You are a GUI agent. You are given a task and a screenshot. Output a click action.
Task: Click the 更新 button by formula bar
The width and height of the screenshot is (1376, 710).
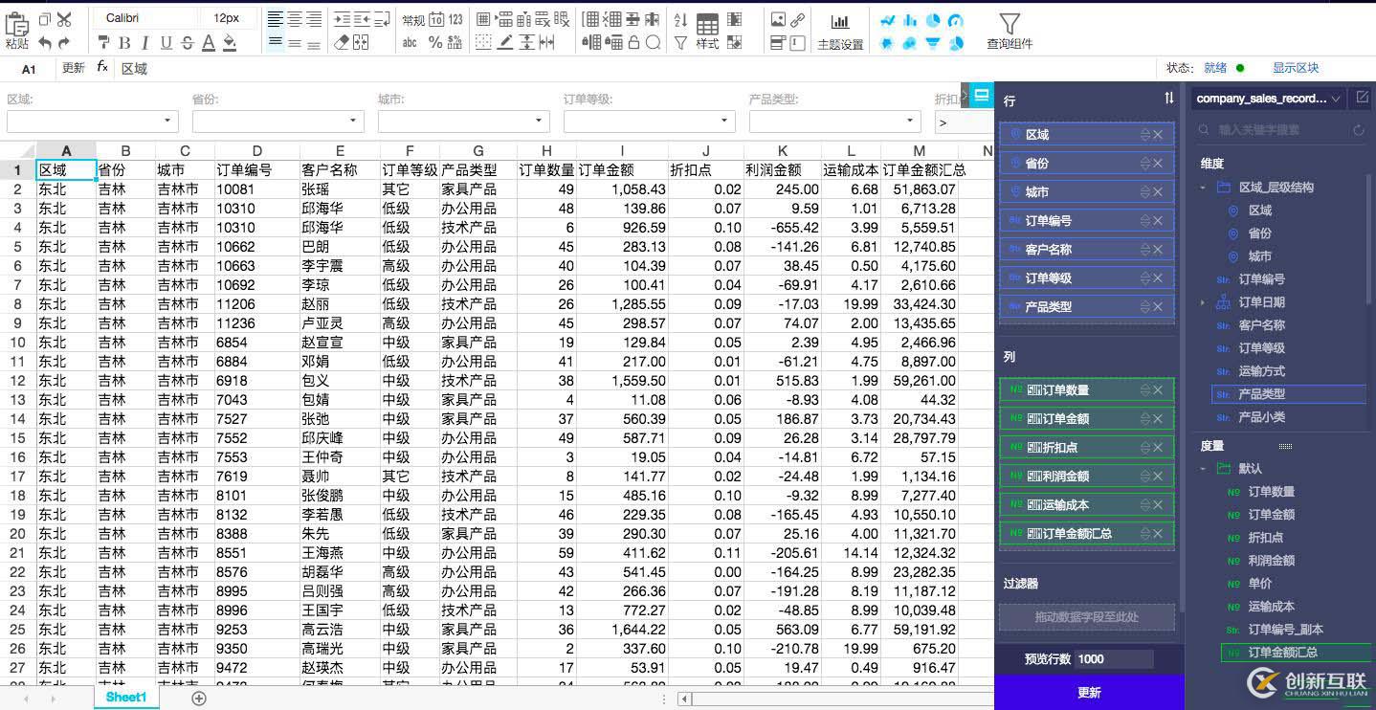[x=74, y=68]
